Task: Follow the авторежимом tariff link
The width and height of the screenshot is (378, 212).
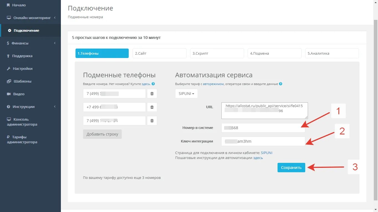Action: click(x=213, y=84)
